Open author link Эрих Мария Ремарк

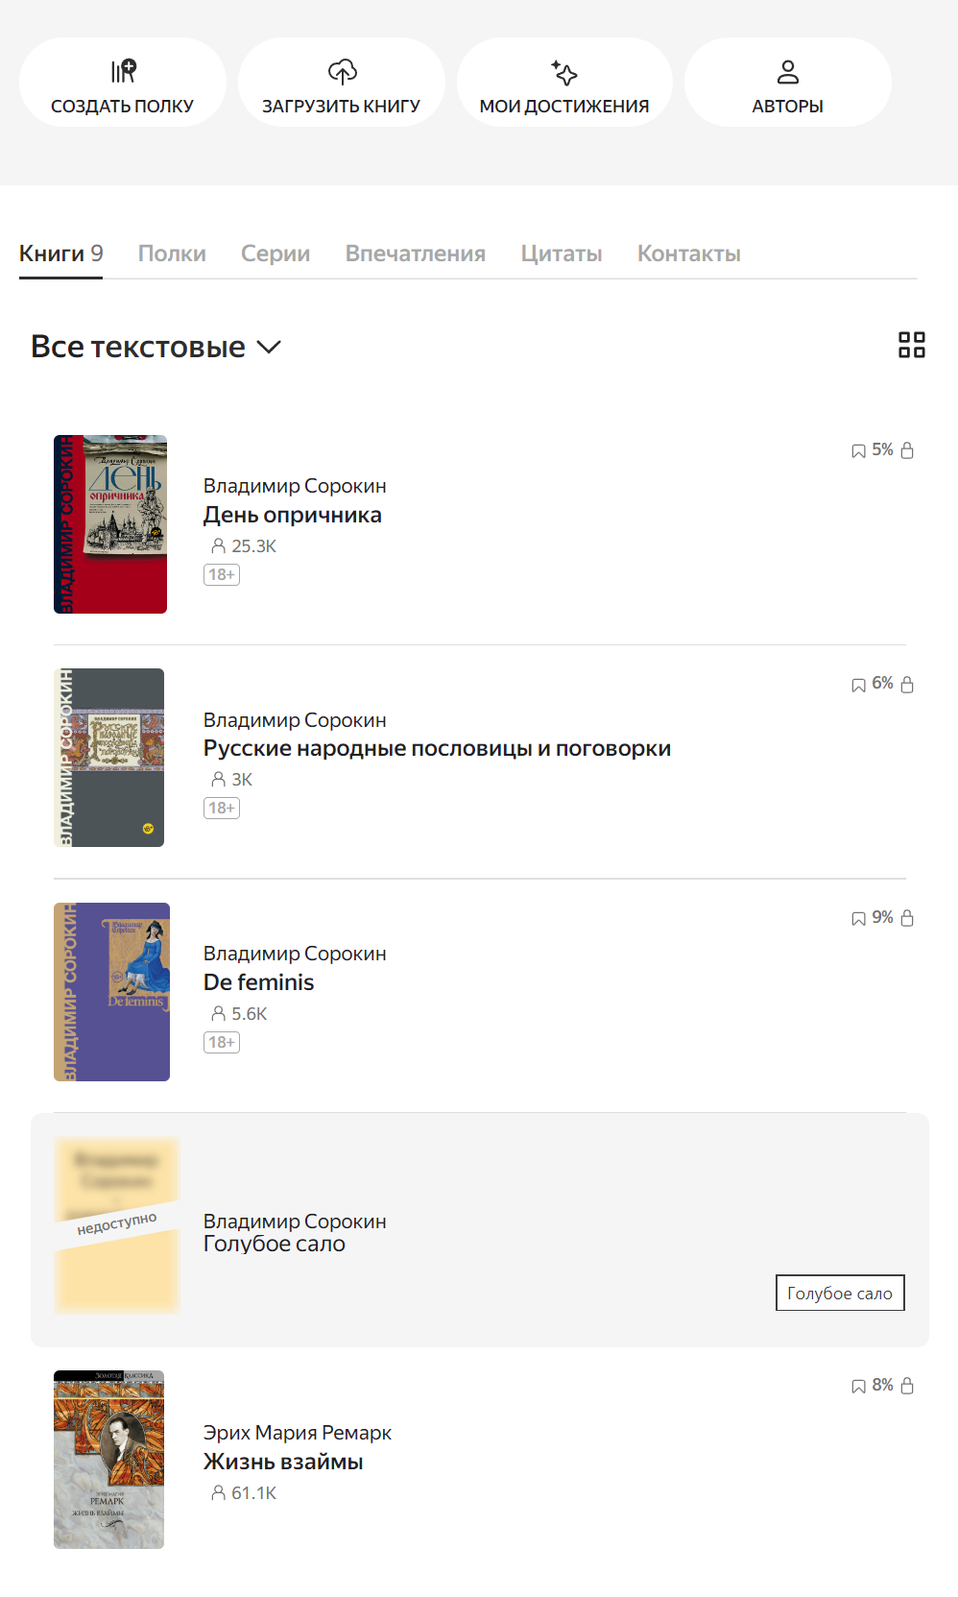[298, 1433]
